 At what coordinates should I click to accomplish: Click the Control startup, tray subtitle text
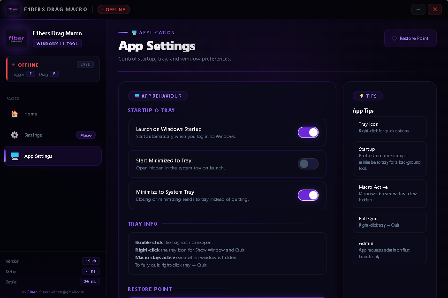point(175,59)
